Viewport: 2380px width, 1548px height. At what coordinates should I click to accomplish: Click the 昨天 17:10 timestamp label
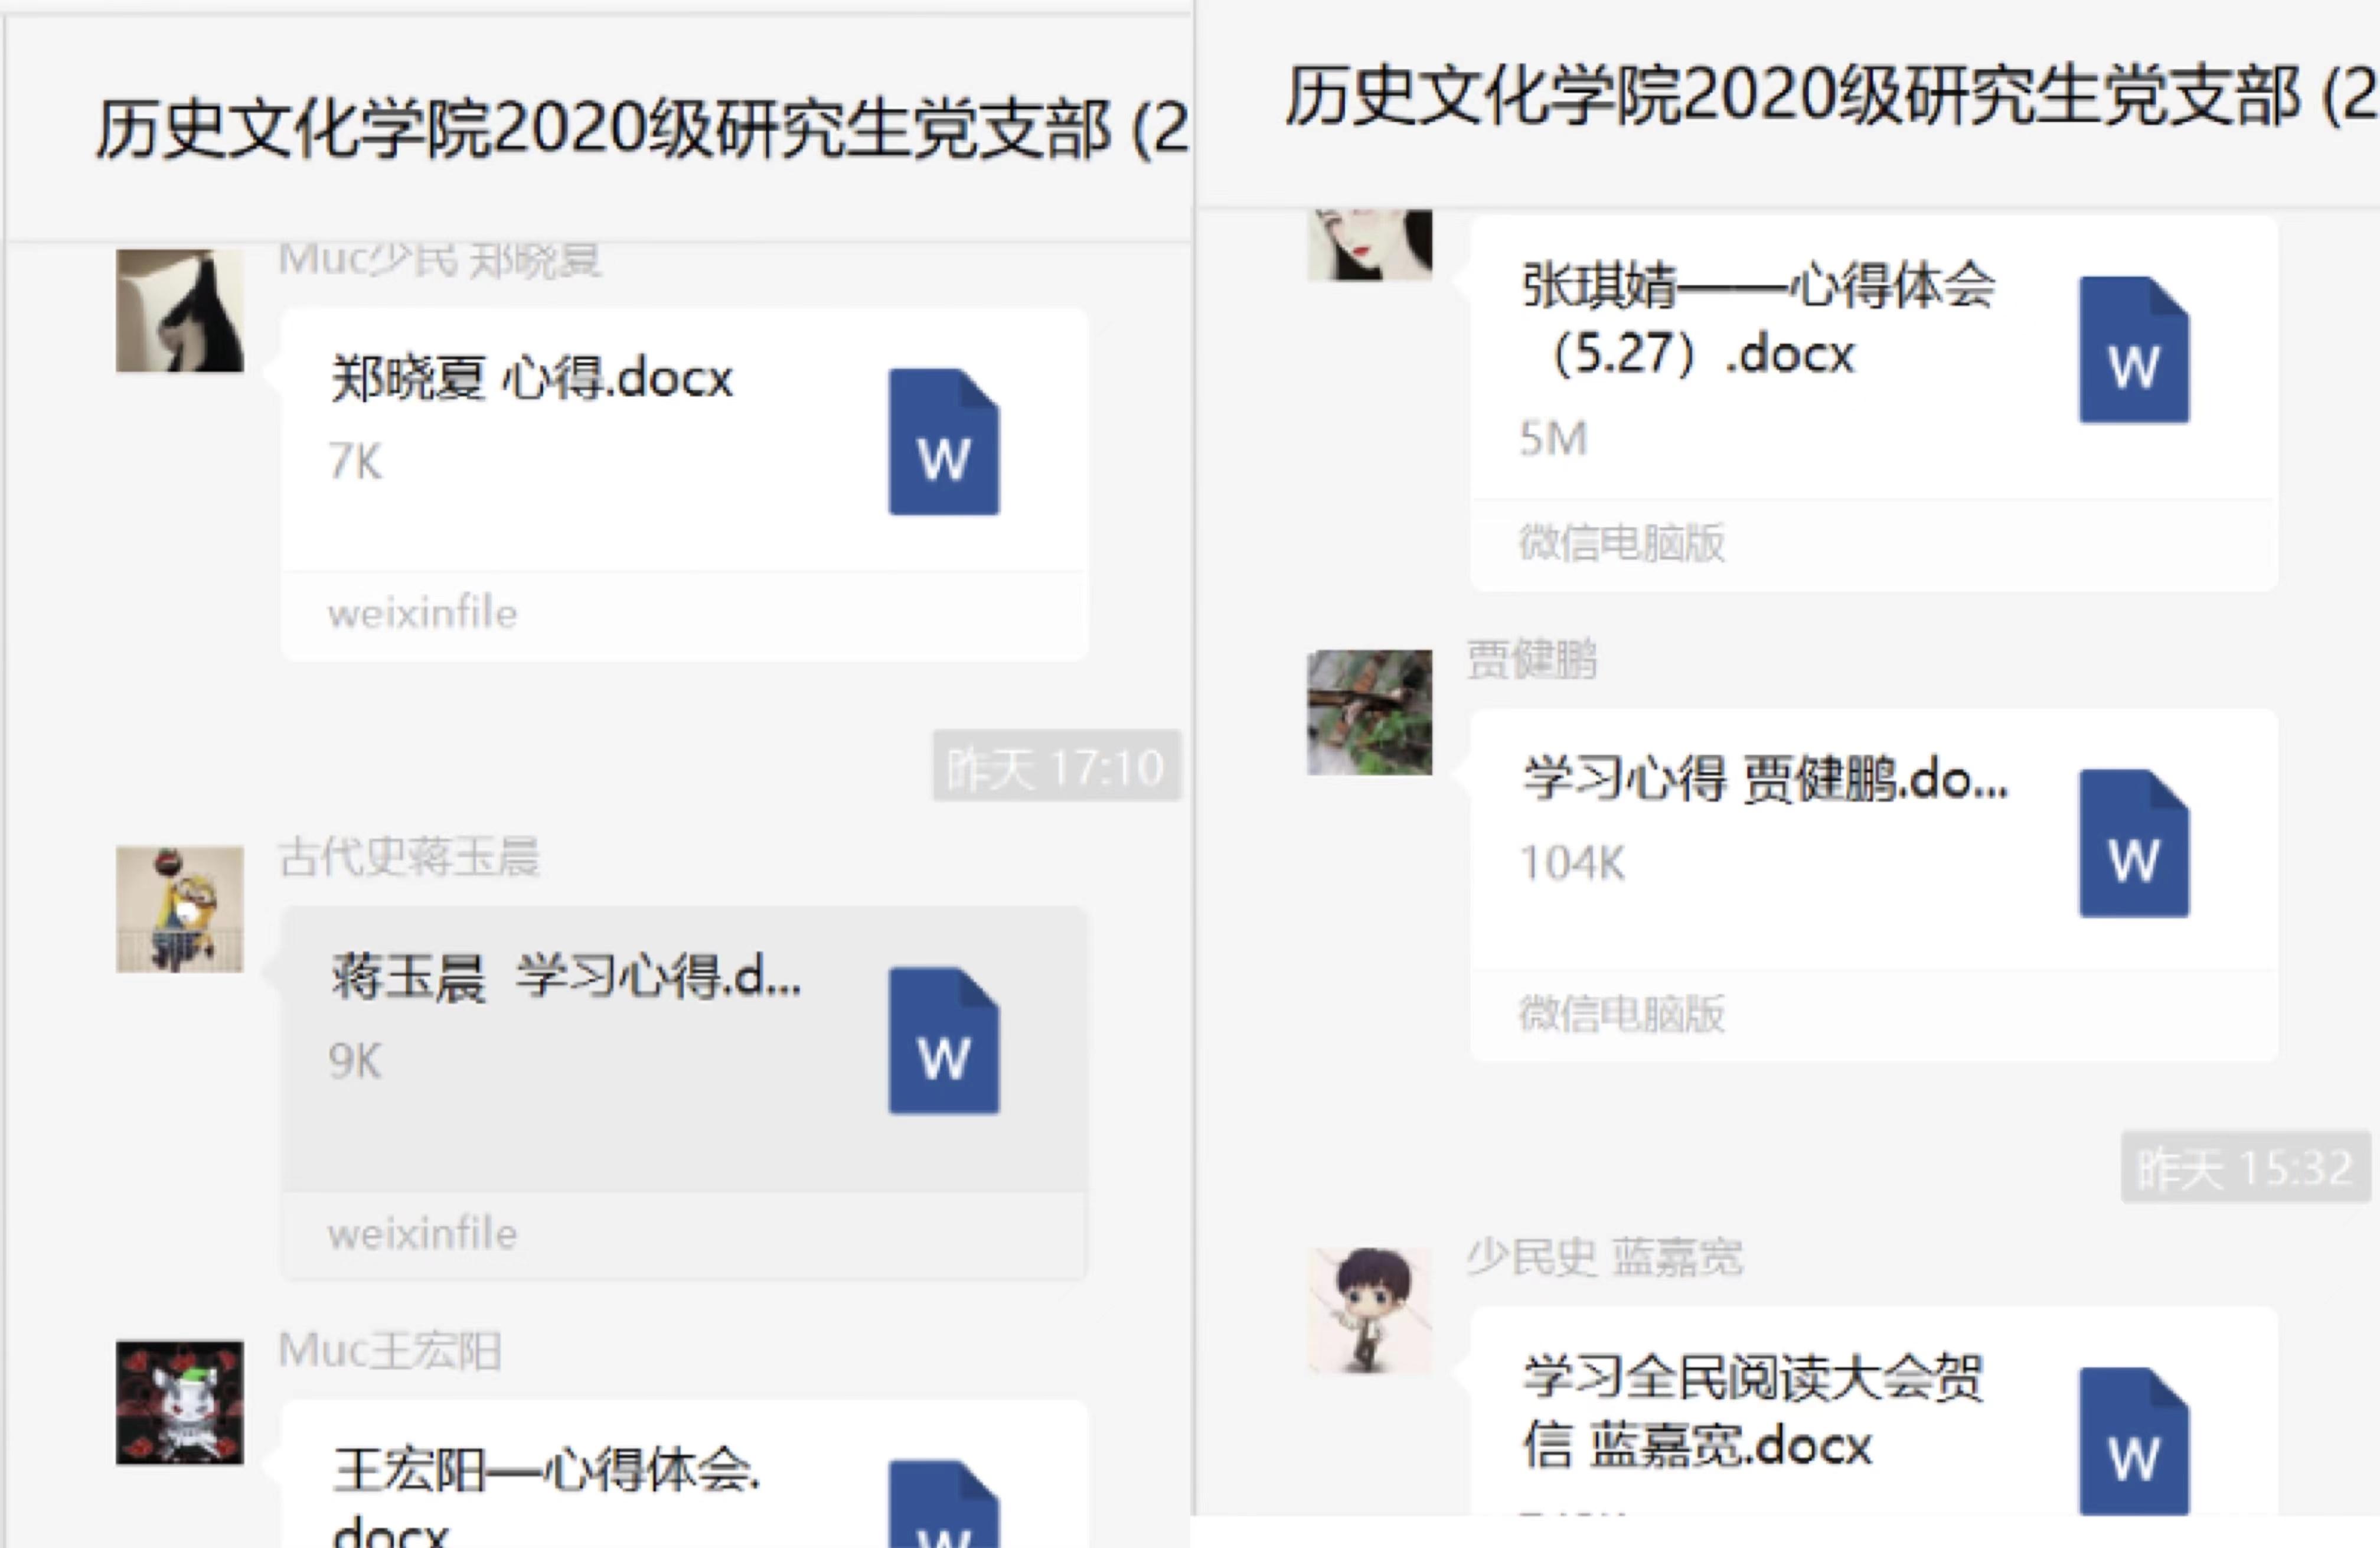(x=1056, y=767)
